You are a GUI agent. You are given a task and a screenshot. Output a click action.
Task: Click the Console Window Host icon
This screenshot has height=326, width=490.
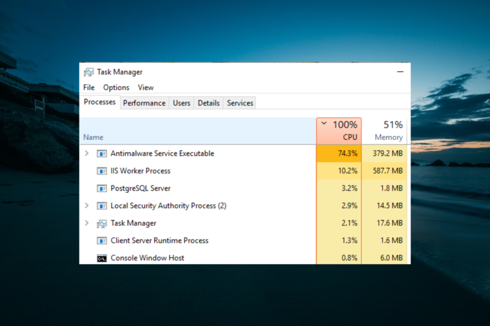click(x=102, y=259)
